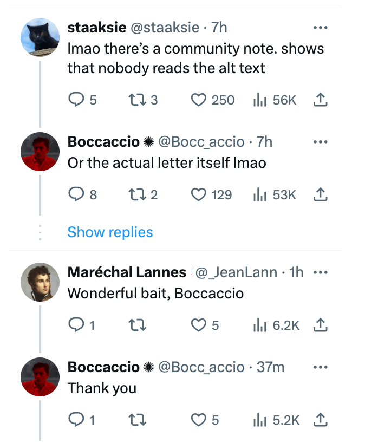Image resolution: width=365 pixels, height=443 pixels.
Task: Open more options on staaksie's tweet
Action: (x=321, y=27)
